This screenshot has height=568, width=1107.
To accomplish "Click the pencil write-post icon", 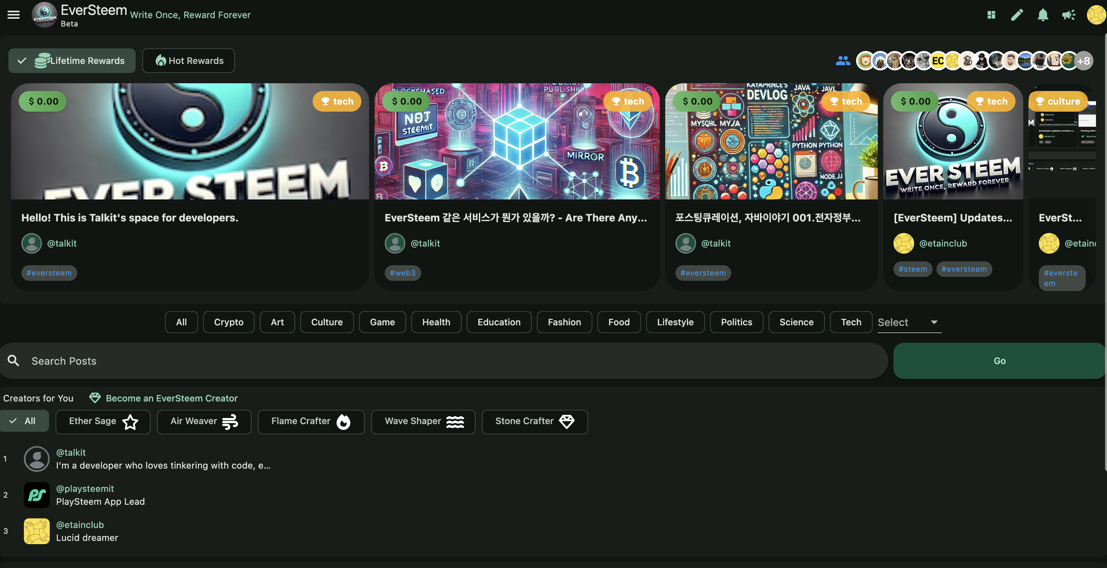I will tap(1017, 15).
